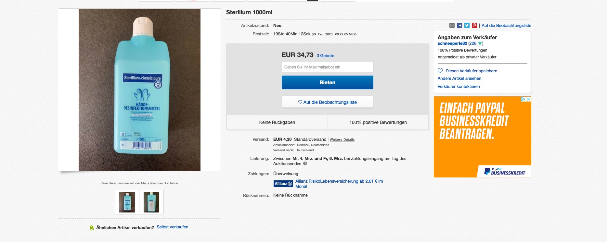Focus the Maximalgebot input field
607x242 pixels.
point(327,67)
